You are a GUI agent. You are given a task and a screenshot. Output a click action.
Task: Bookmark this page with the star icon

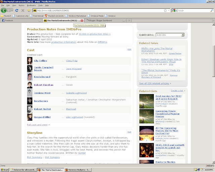pos(165,10)
